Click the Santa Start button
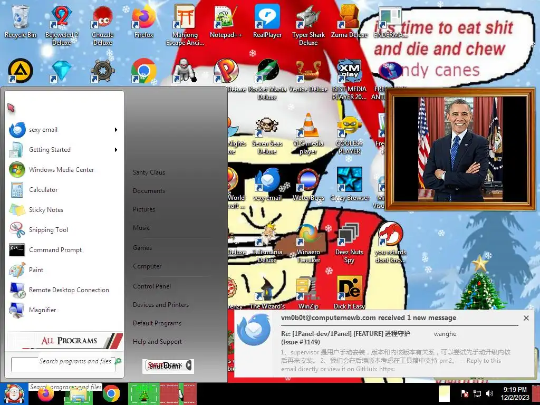 coord(14,393)
